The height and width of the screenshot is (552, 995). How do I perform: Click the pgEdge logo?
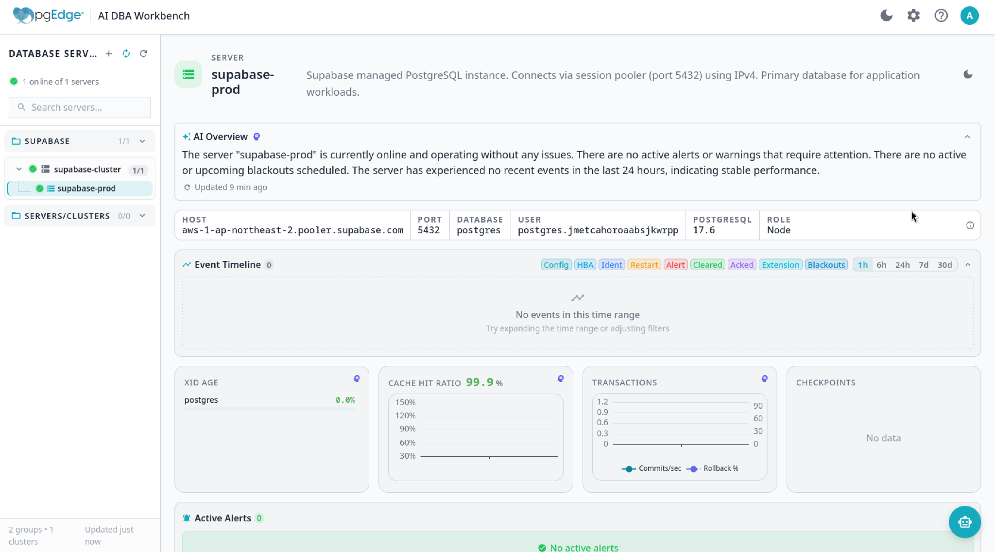48,16
